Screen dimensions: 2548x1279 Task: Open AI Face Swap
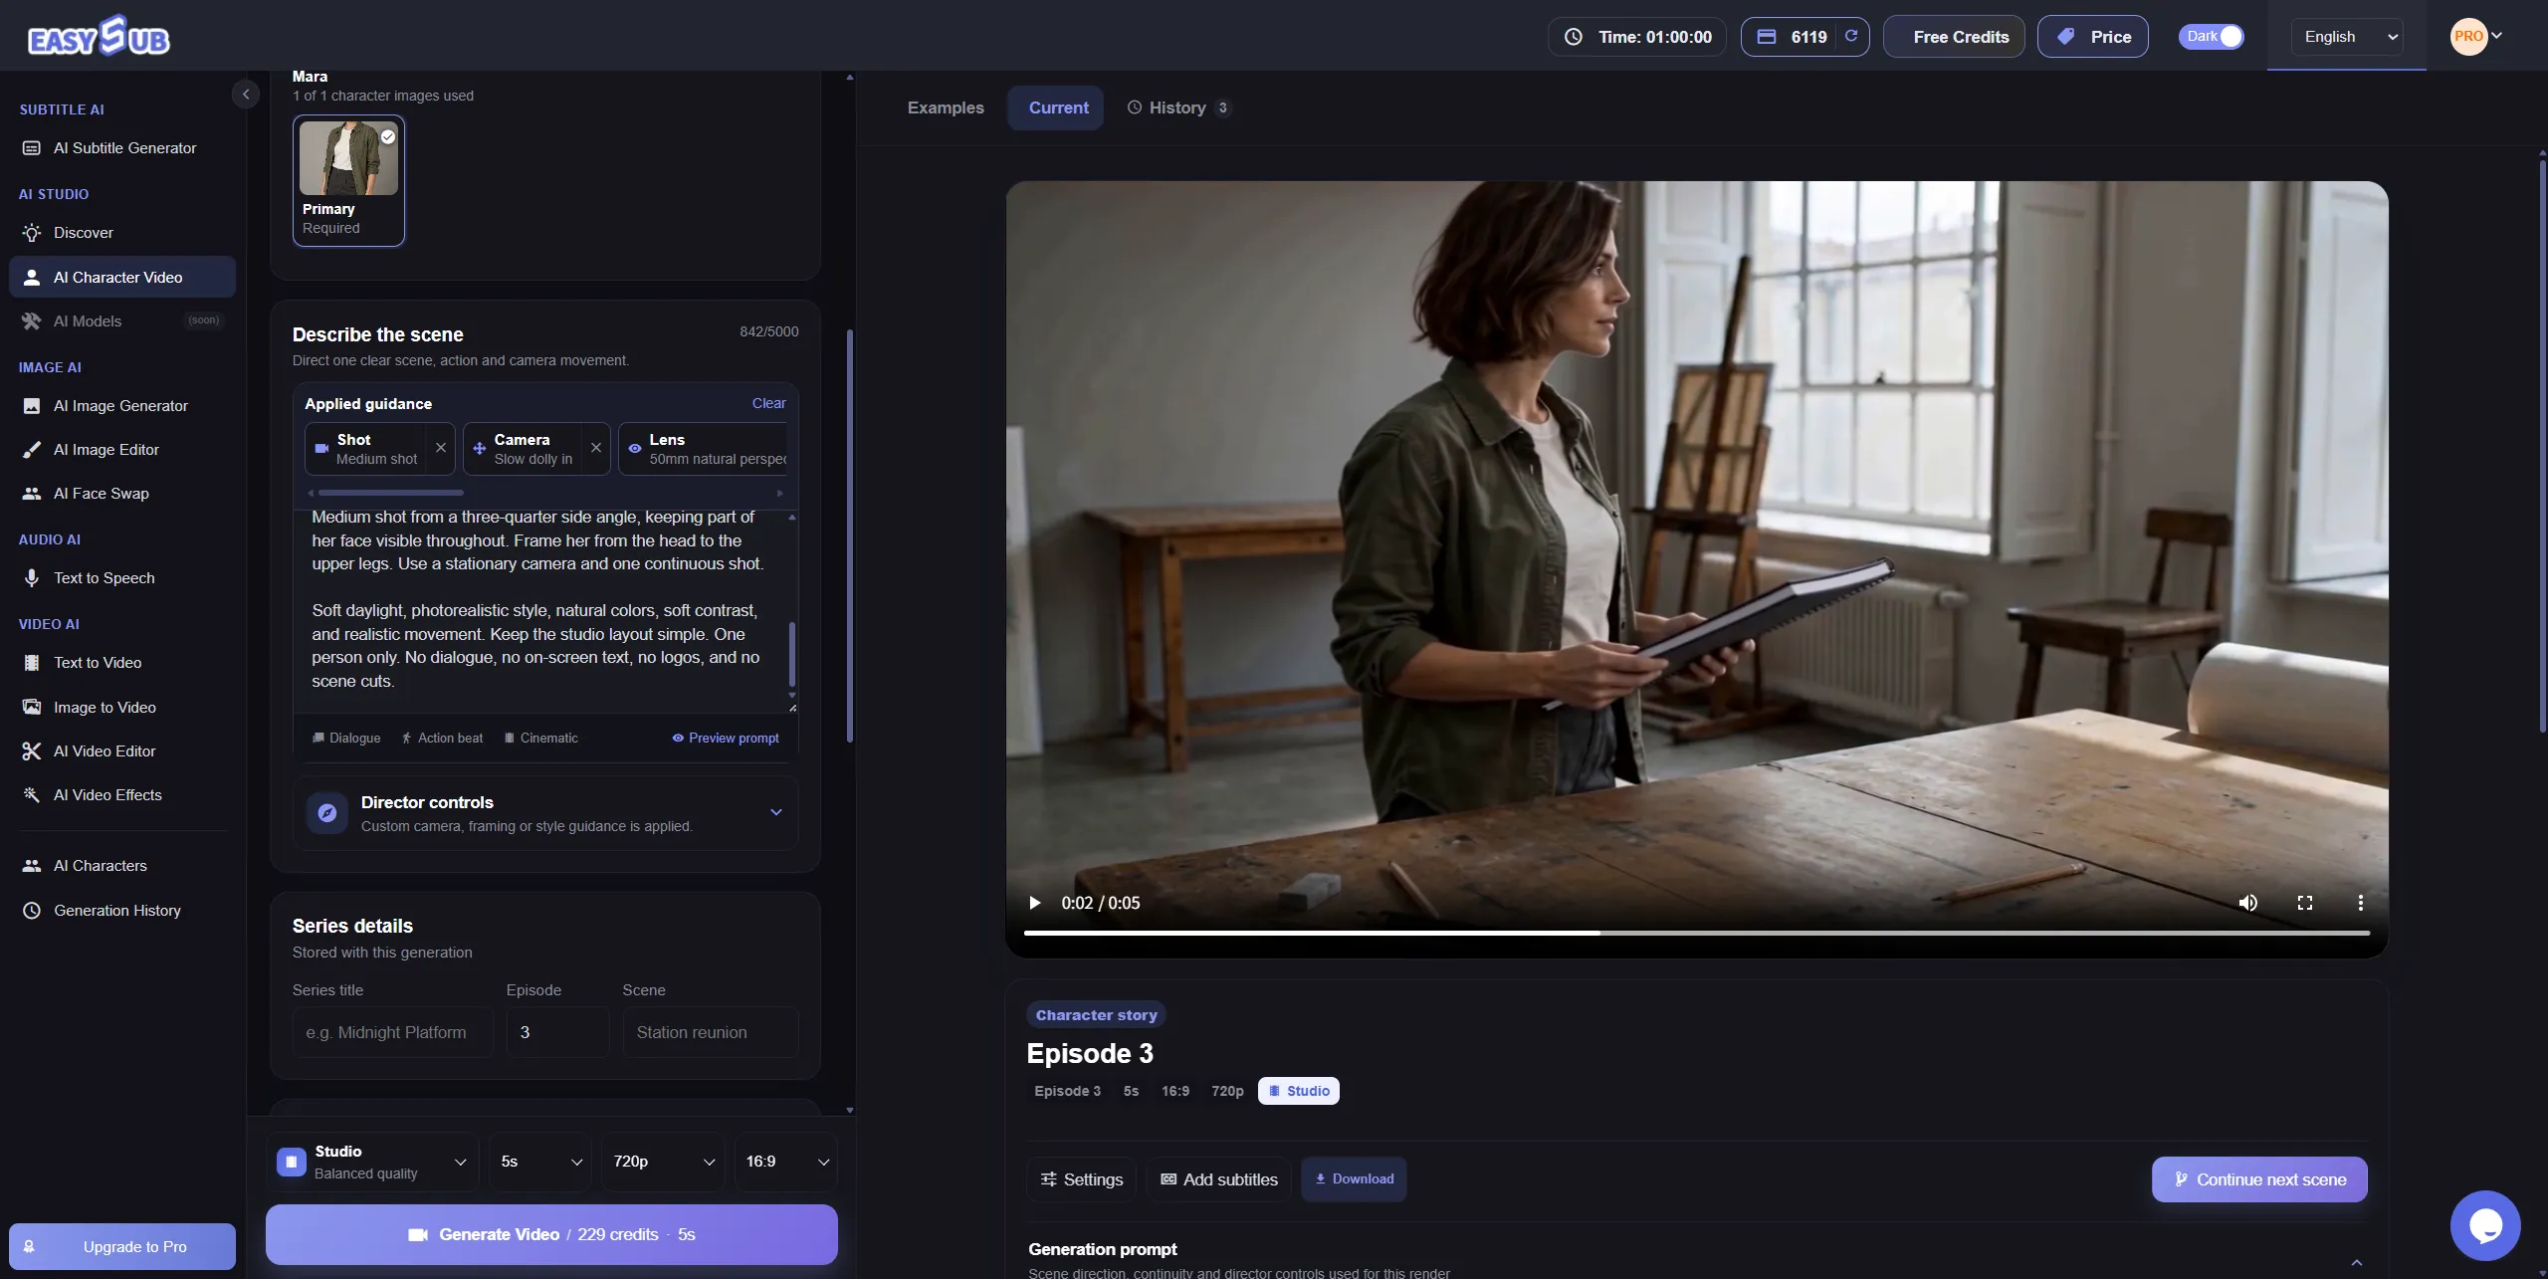point(122,494)
